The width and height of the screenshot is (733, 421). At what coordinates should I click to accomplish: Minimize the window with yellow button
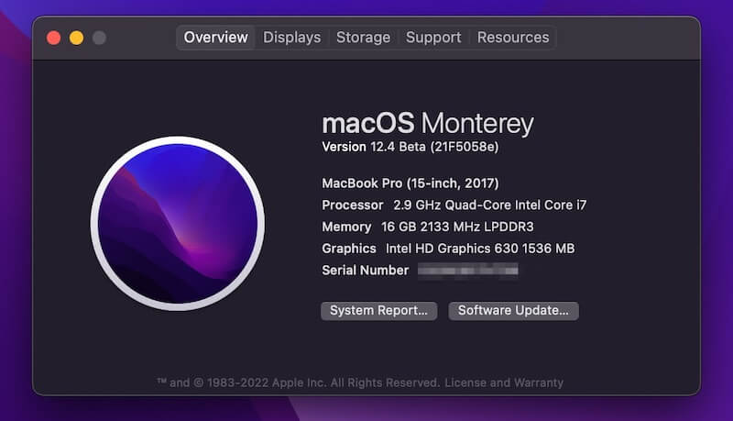[x=76, y=38]
